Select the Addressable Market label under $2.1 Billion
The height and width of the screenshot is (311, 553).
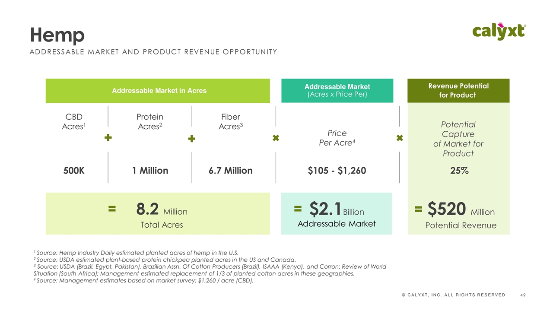337,224
